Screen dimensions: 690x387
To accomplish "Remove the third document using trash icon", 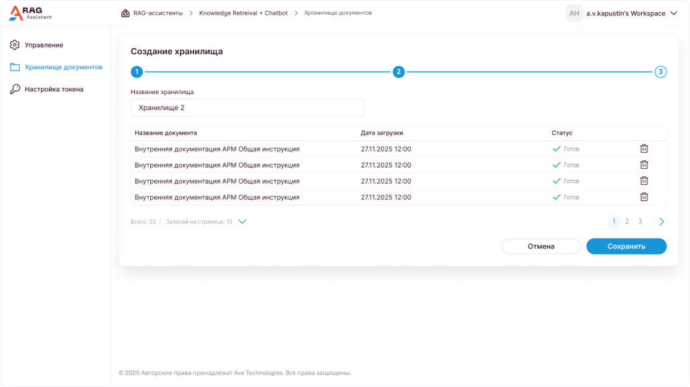I will pos(644,181).
